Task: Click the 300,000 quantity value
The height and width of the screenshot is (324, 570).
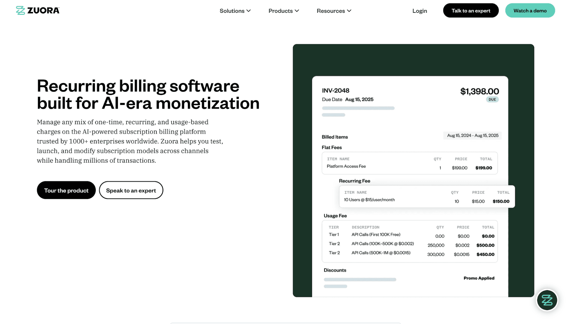Action: tap(435, 255)
